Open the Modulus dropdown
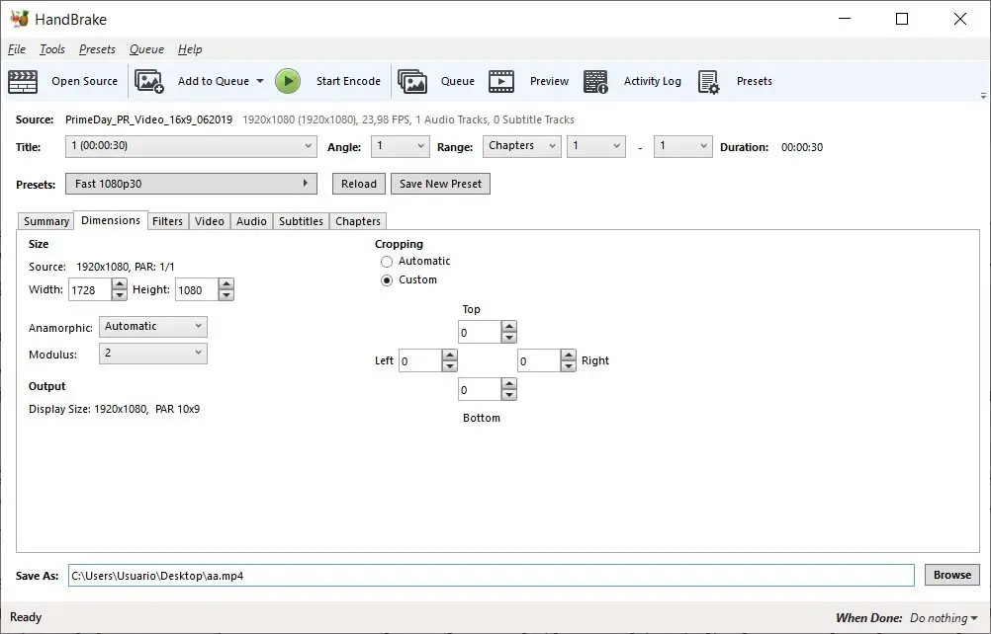The width and height of the screenshot is (991, 634). click(x=153, y=354)
